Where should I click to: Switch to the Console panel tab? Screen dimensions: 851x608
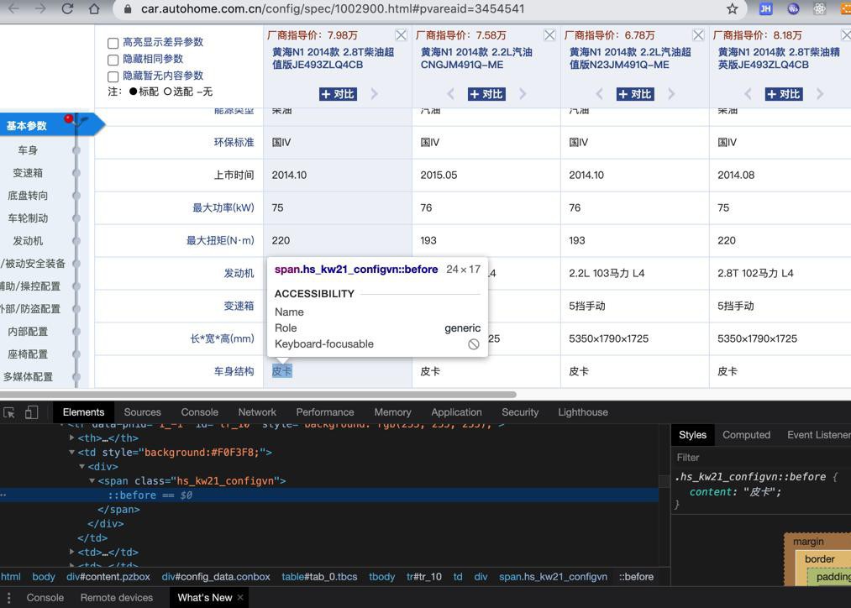coord(200,412)
